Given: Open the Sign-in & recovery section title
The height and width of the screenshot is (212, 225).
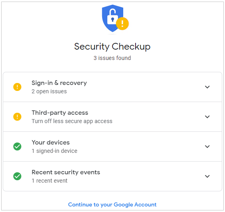Looking at the screenshot, I should (x=59, y=83).
